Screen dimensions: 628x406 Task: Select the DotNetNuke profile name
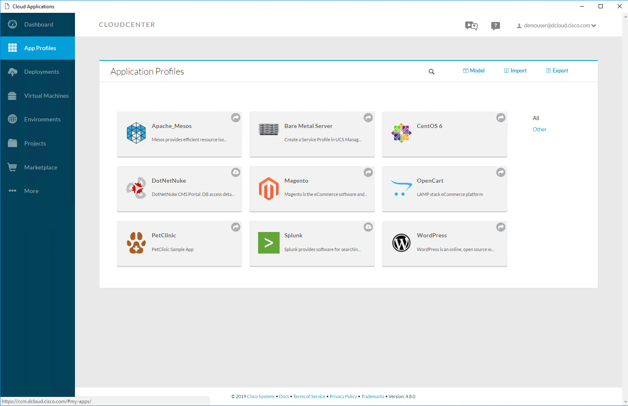[169, 181]
